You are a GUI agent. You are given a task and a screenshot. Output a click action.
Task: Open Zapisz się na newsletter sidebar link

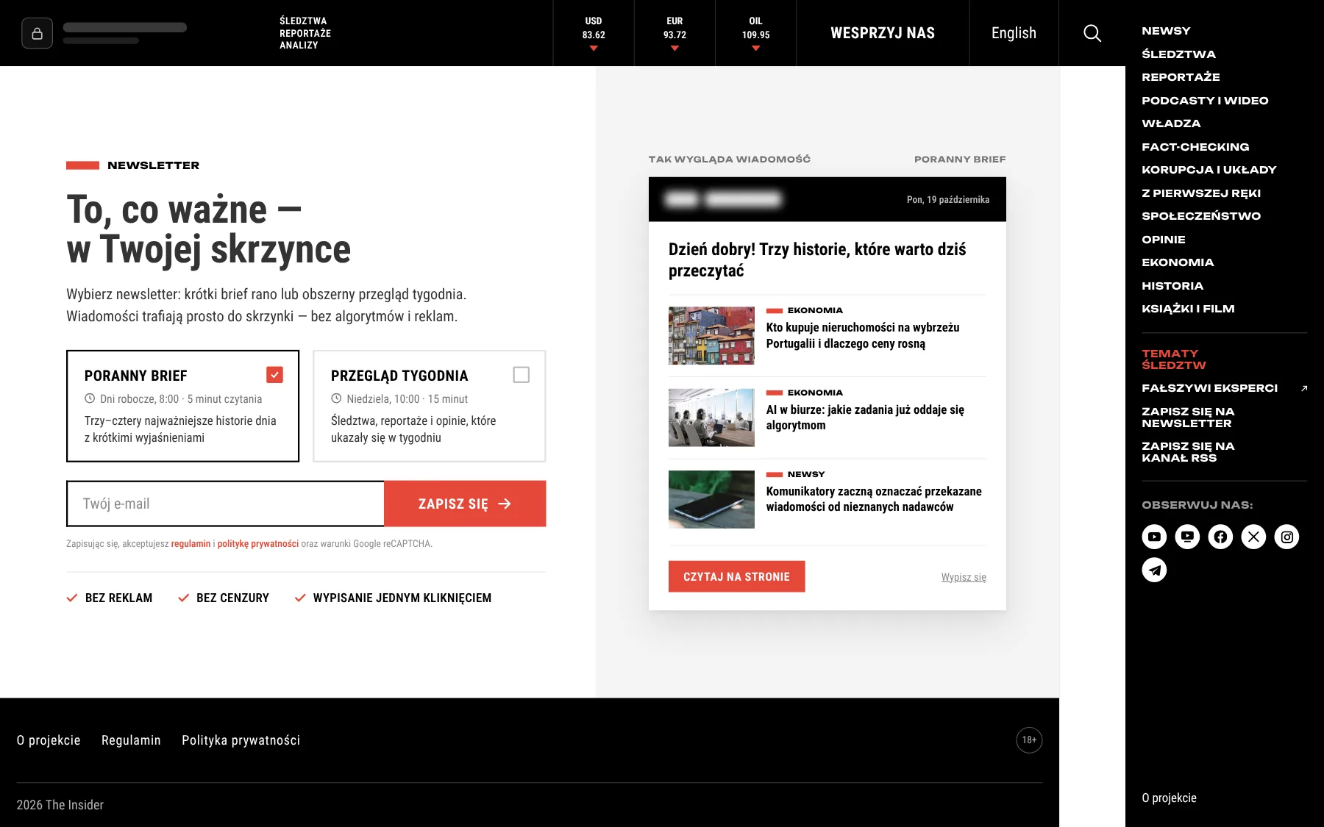coord(1188,418)
